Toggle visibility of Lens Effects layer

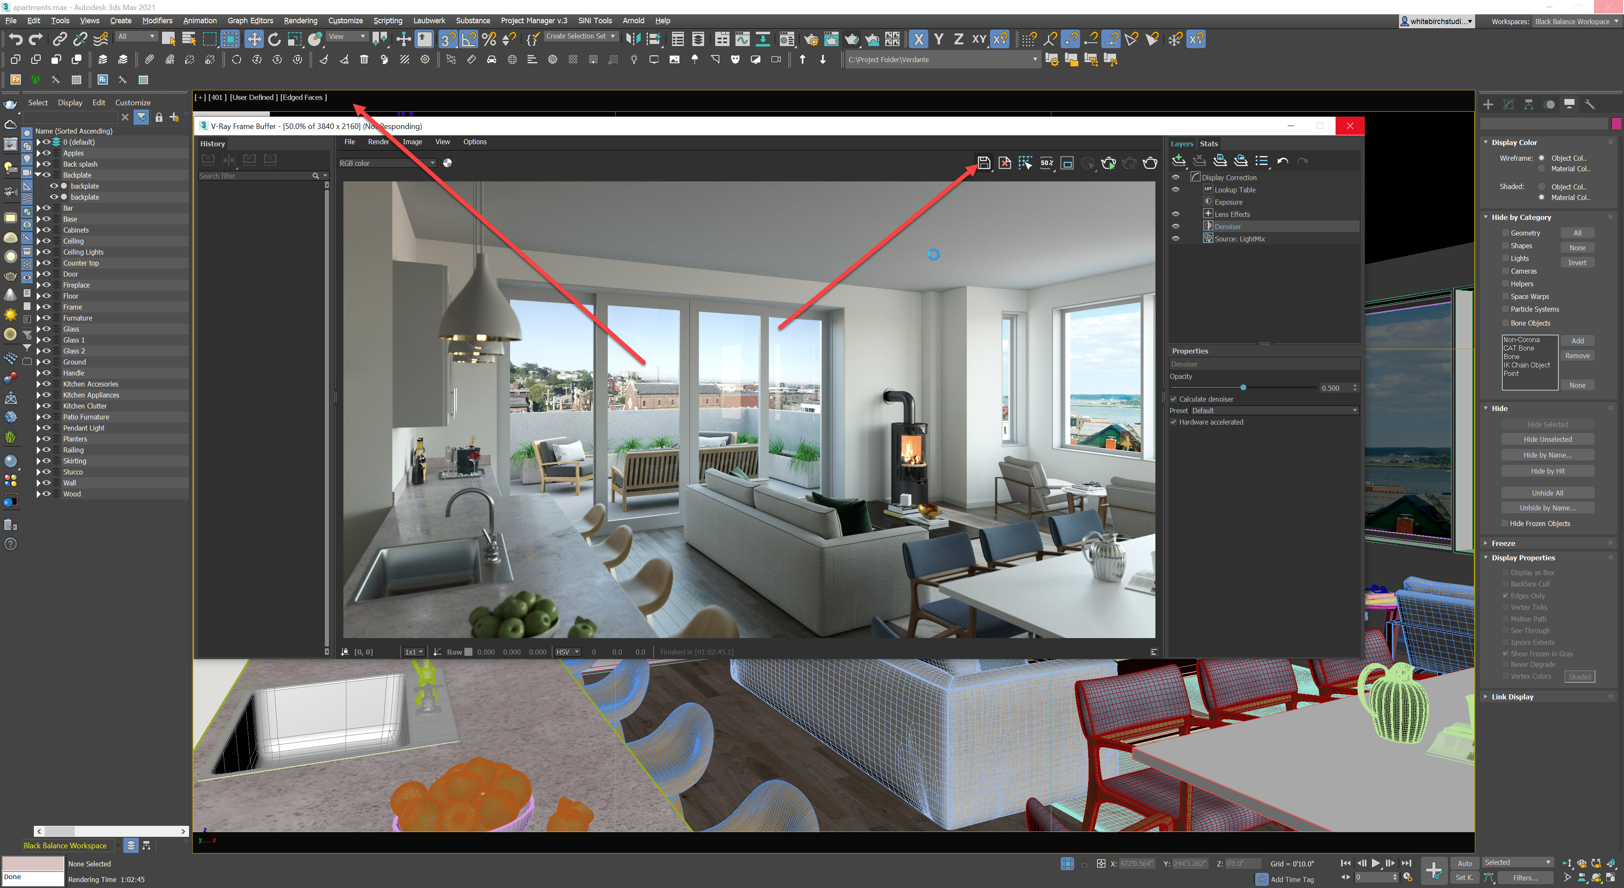[1175, 214]
